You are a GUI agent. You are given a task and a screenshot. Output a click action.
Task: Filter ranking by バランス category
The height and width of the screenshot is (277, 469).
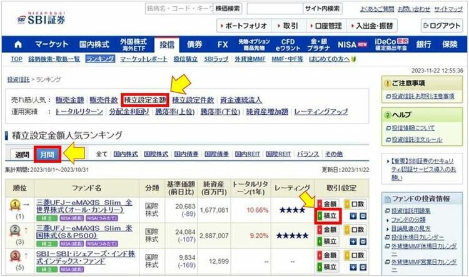coord(308,154)
